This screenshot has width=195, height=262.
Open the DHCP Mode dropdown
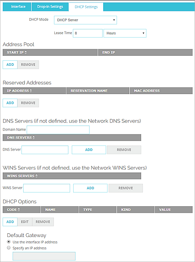point(85,20)
